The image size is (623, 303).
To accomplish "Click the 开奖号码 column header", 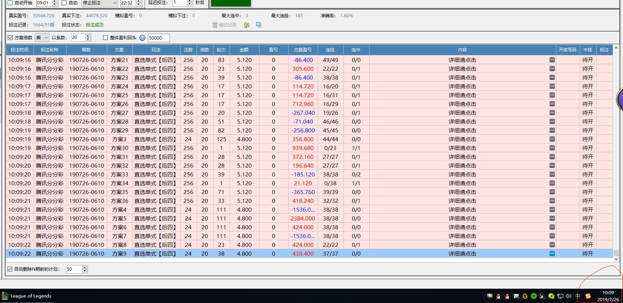I will (567, 50).
